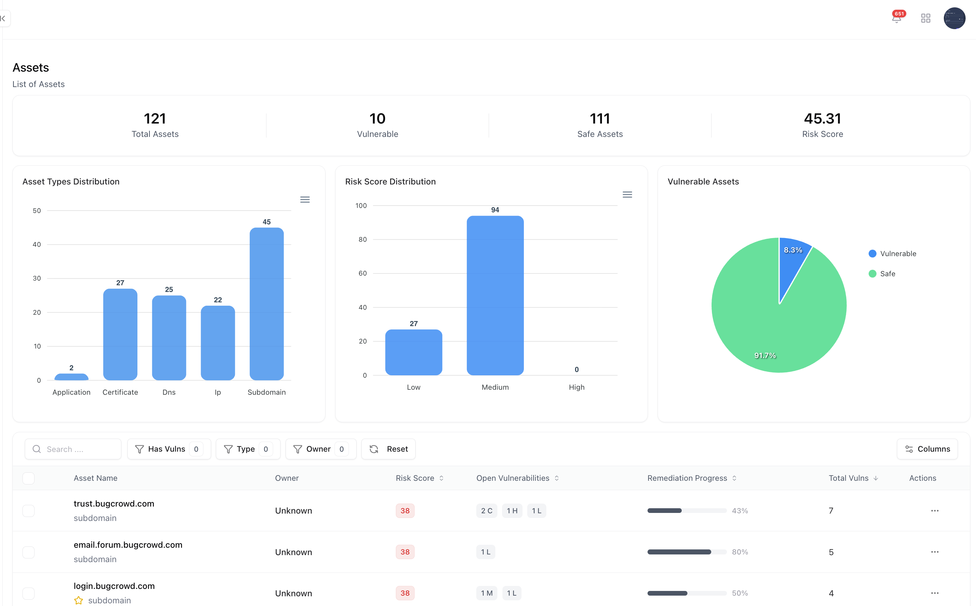Unstar the login.bugcrowd.com subdomain
The image size is (976, 606).
(78, 600)
